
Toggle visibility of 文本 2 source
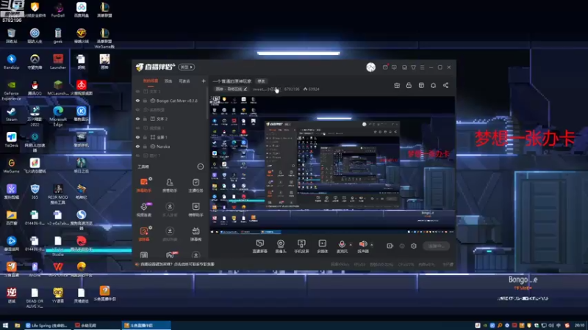(137, 119)
